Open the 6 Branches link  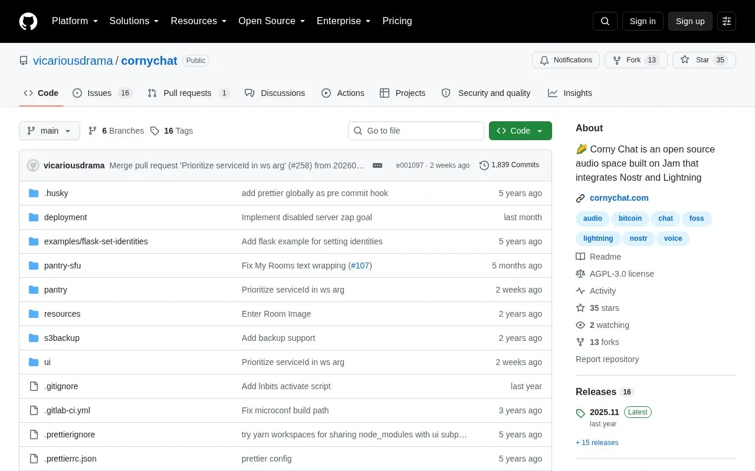(116, 131)
